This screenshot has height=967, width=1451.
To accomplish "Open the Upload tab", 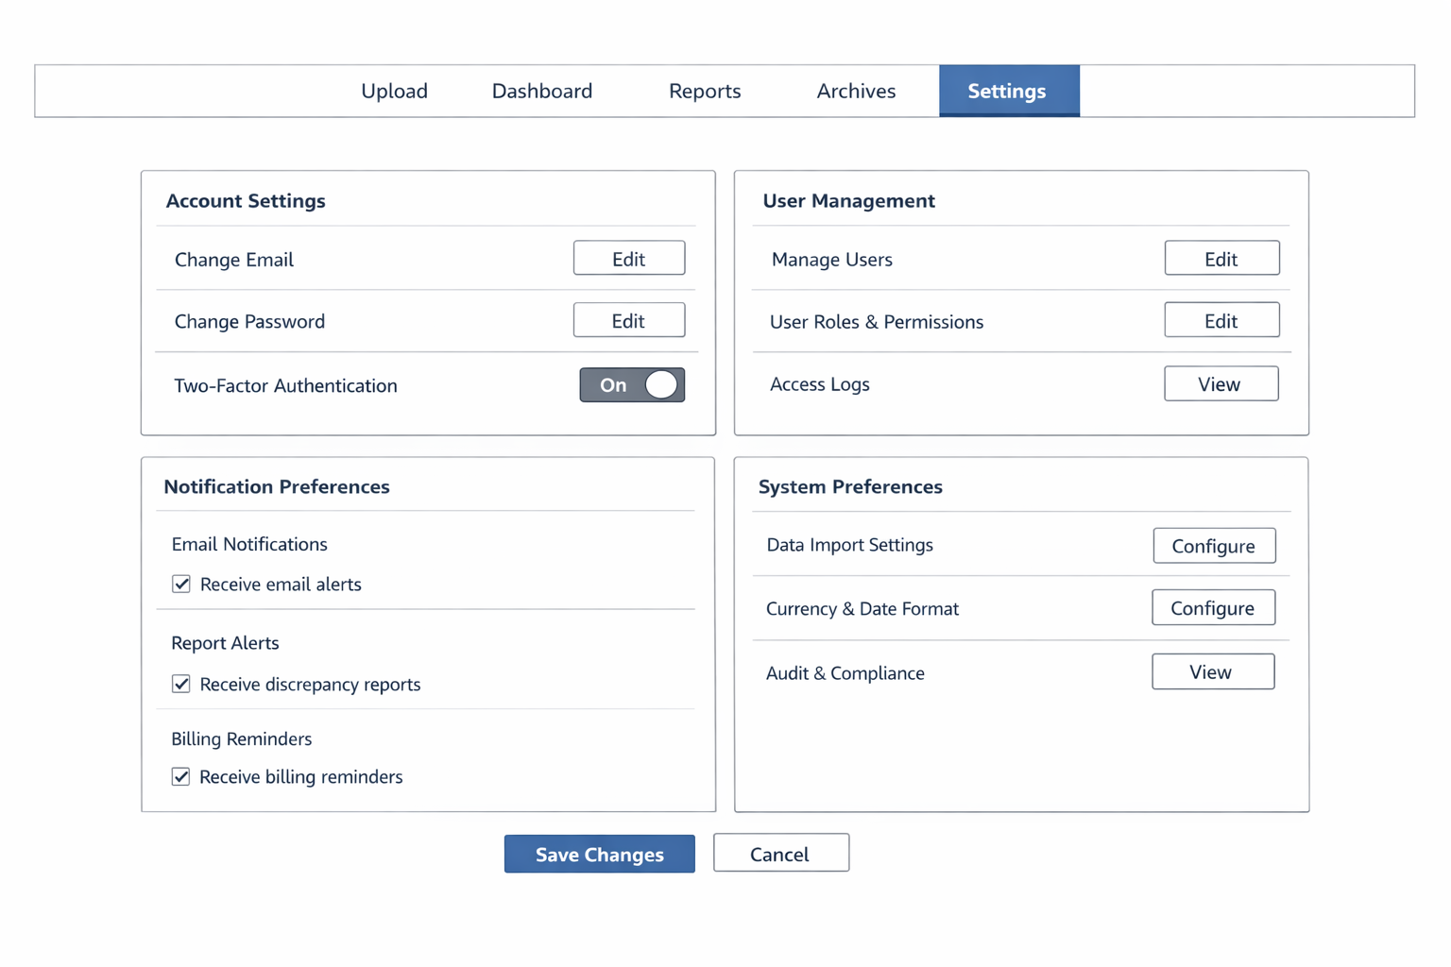I will click(394, 92).
